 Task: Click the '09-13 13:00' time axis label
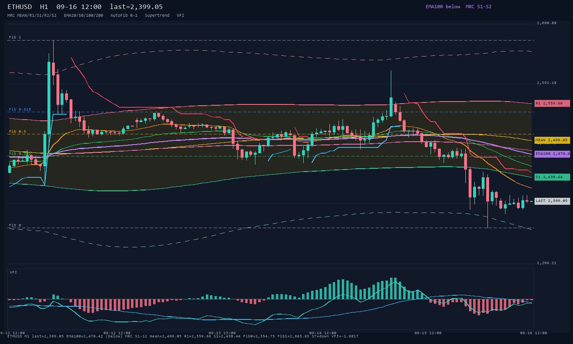point(222,333)
